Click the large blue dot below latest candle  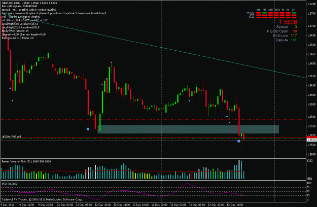coord(239,141)
